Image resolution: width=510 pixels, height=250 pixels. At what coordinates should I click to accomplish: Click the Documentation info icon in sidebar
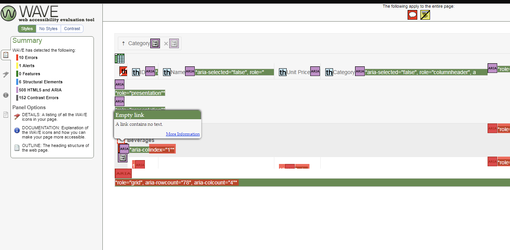[5, 95]
